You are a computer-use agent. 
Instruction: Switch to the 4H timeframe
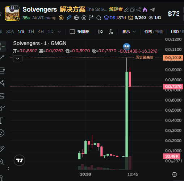41,32
